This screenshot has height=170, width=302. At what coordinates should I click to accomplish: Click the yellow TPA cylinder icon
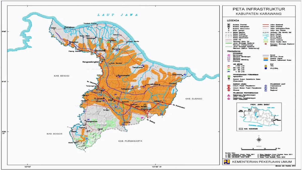(266, 66)
